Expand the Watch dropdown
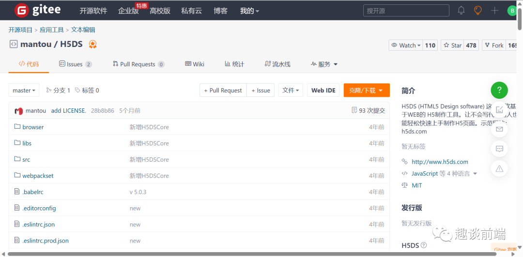 [x=406, y=45]
